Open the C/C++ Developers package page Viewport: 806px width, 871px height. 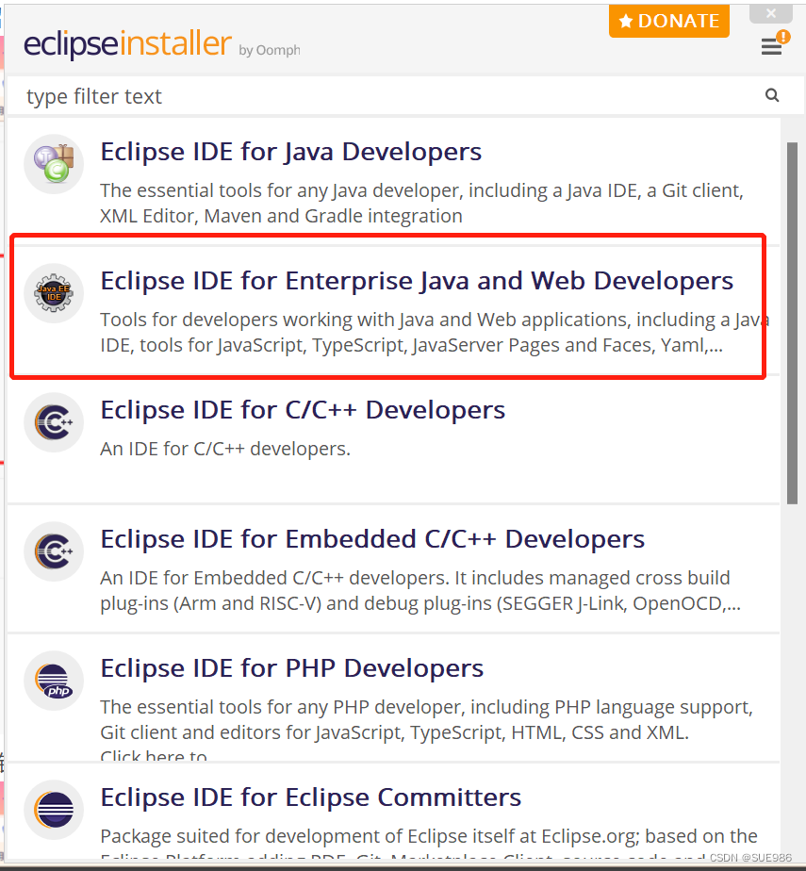click(302, 409)
